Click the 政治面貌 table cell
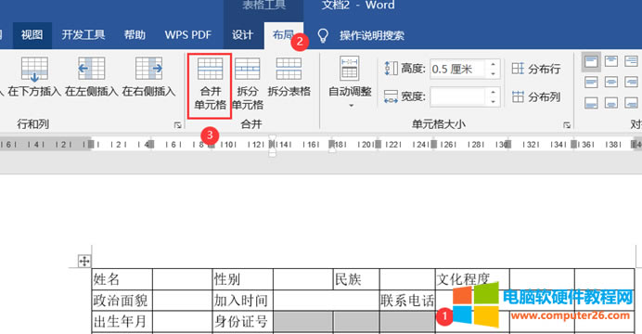Screen dimensions: 642x334 [122, 301]
